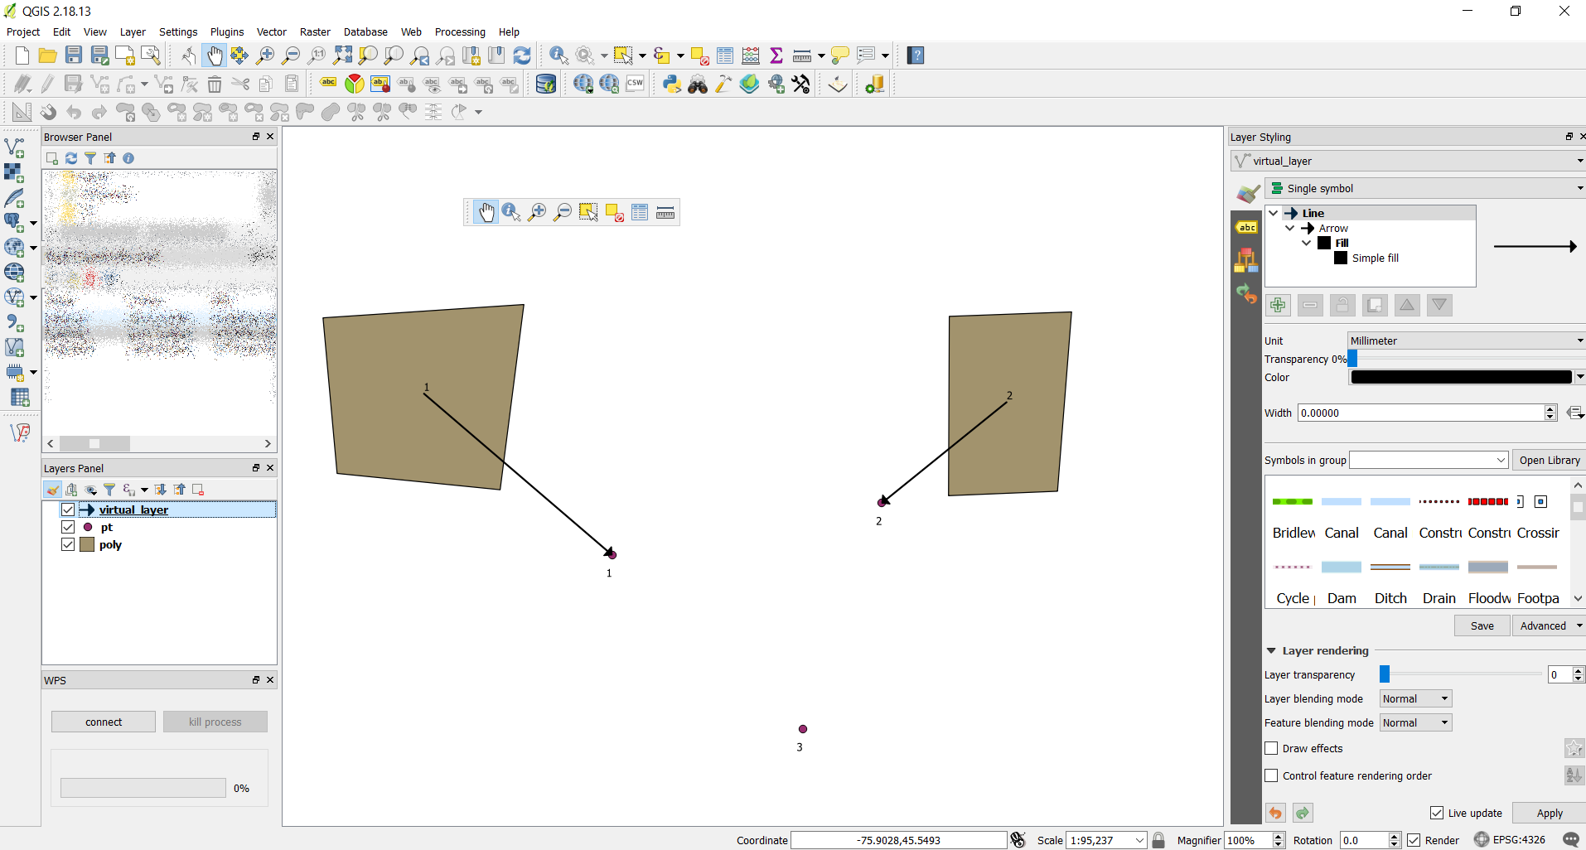Screen dimensions: 1586x850
Task: Collapse the Line symbol tree node
Action: 1274,213
